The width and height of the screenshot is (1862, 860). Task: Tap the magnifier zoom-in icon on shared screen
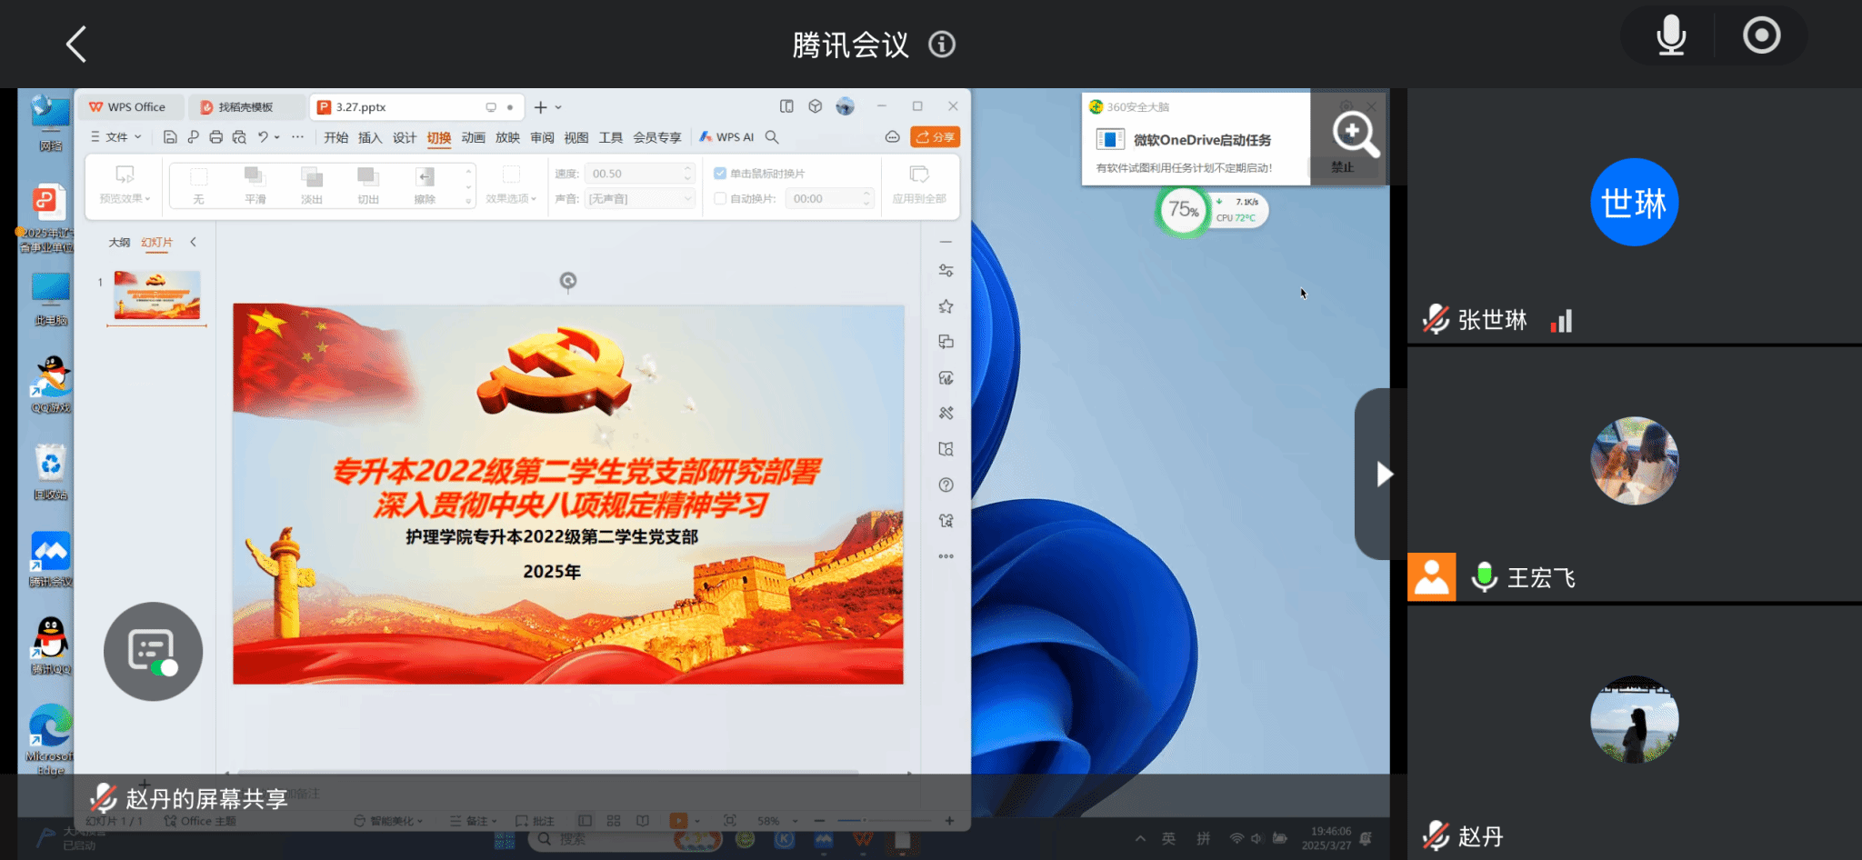click(x=1355, y=134)
